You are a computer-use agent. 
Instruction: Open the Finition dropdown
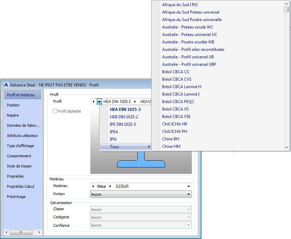point(141,194)
